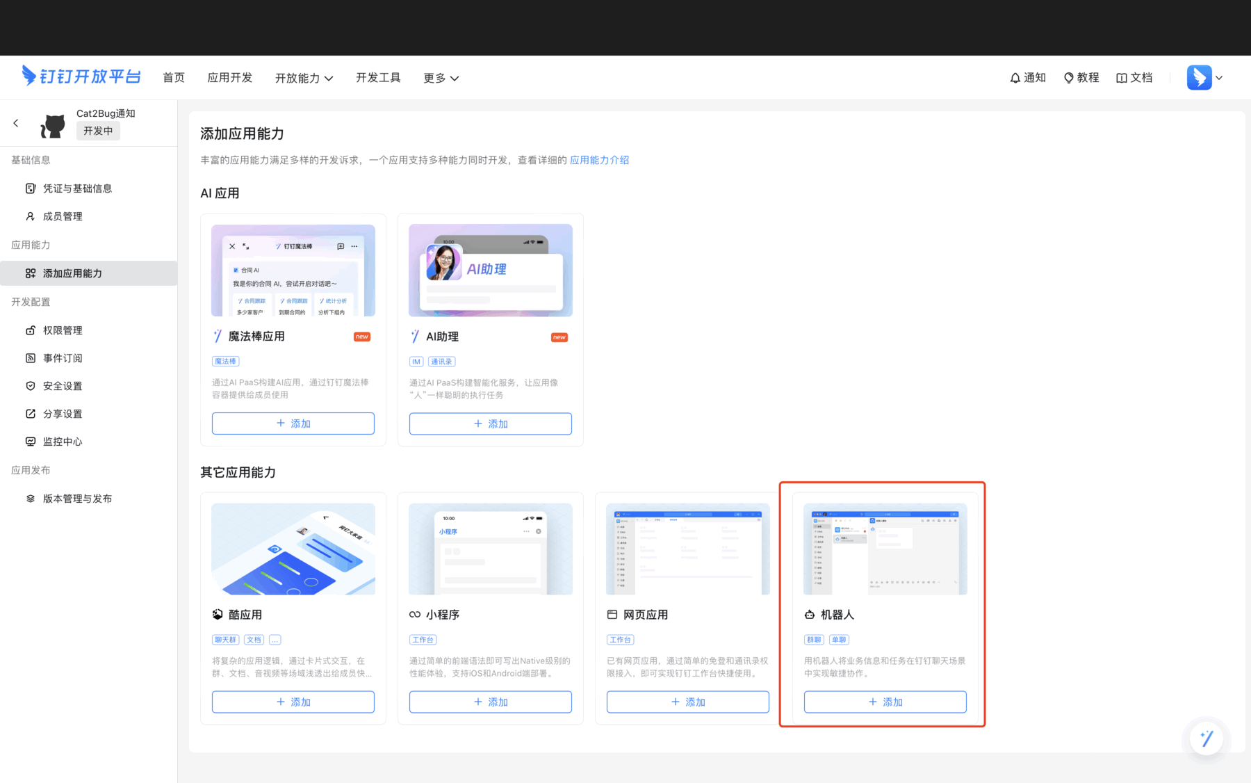Viewport: 1251px width, 783px height.
Task: Click the 酷应用 preview image
Action: (x=293, y=549)
